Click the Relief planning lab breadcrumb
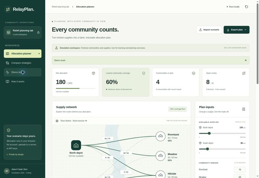 tap(60, 7)
